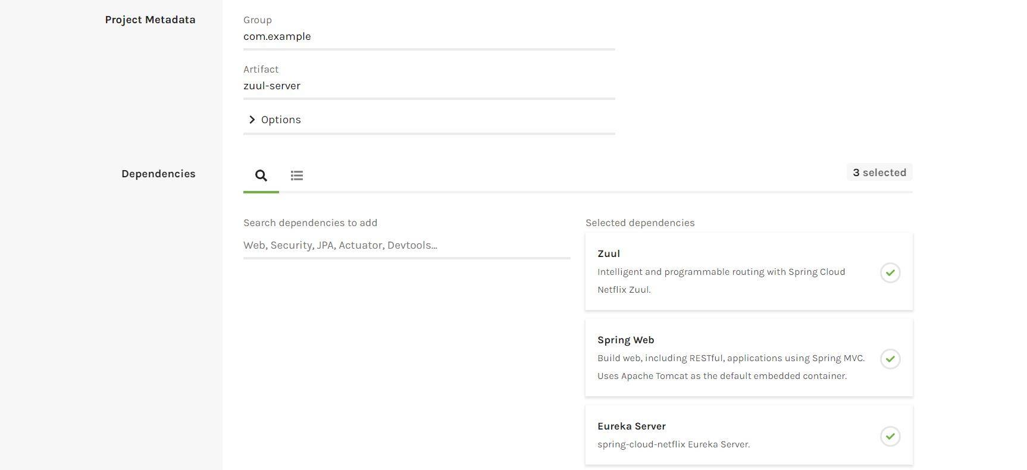The width and height of the screenshot is (1027, 470).
Task: Click the Dependencies section heading
Action: click(158, 174)
